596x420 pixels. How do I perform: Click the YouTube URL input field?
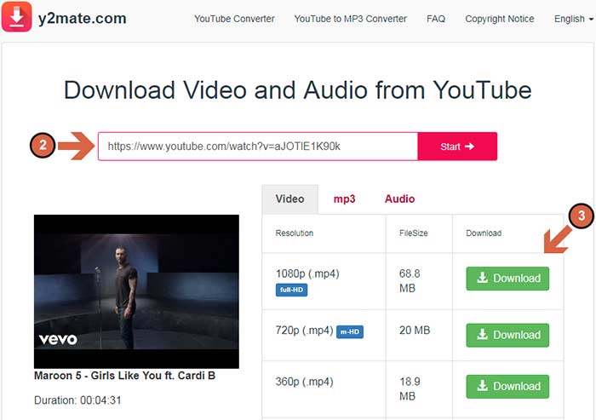coord(257,147)
